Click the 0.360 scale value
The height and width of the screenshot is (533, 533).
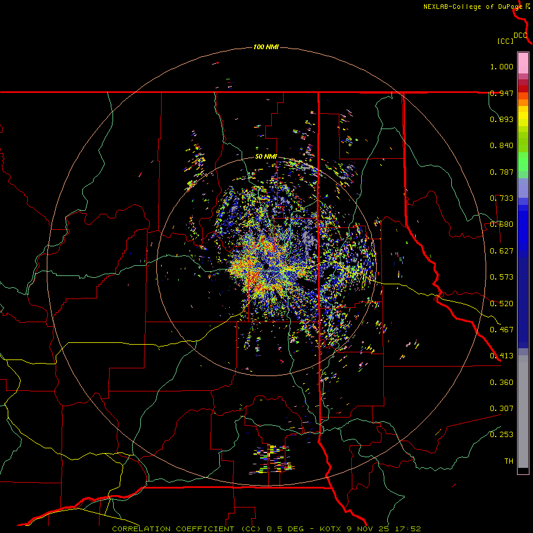point(502,383)
